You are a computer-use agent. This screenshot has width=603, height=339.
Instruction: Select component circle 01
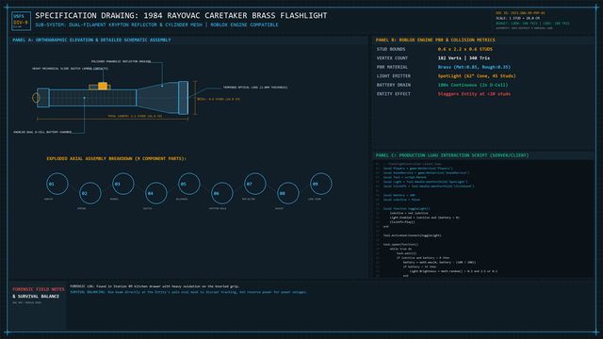click(x=57, y=184)
